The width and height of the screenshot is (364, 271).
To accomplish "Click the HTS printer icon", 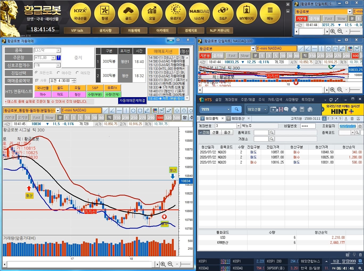I will 294,109.
